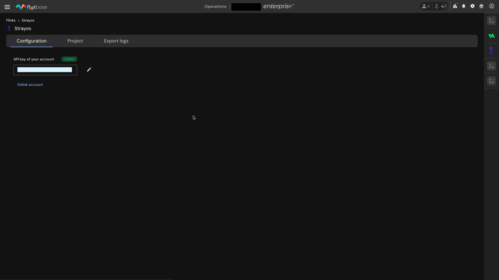Click the Strayos page title

tap(23, 29)
